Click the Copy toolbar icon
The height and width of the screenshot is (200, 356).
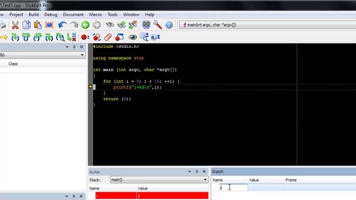click(26, 25)
